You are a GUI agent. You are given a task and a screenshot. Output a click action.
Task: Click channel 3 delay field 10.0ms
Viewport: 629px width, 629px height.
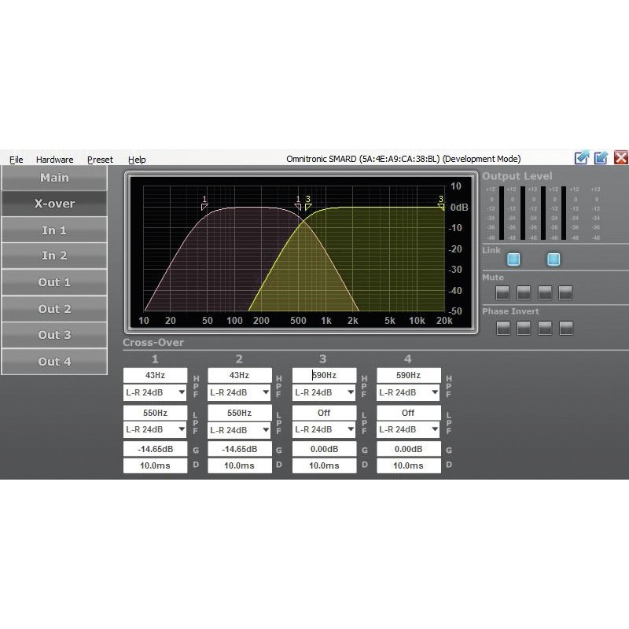324,465
